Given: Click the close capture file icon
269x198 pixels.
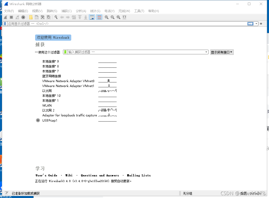Looking at the screenshot, I should pyautogui.click(x=43, y=17).
